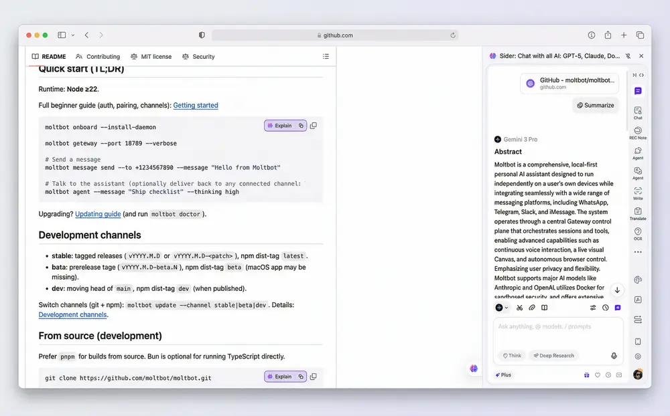The height and width of the screenshot is (416, 670).
Task: Click the scissors screenshot icon in Sider
Action: click(520, 308)
